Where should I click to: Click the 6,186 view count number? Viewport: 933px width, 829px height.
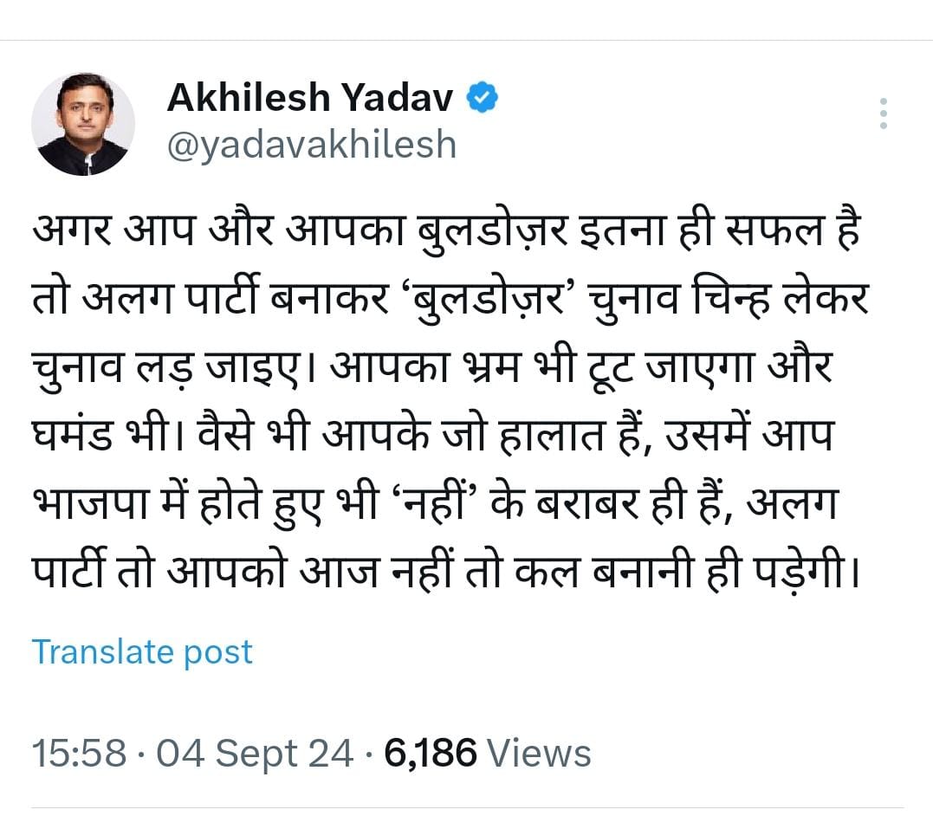click(431, 753)
